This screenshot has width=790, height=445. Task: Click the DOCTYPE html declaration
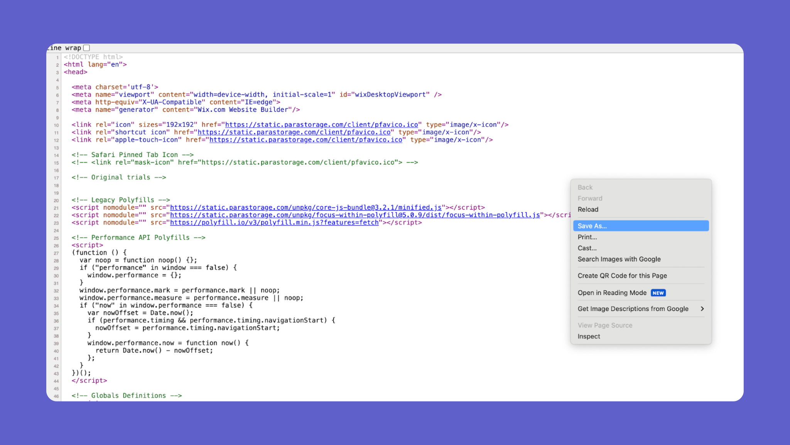[x=93, y=57]
